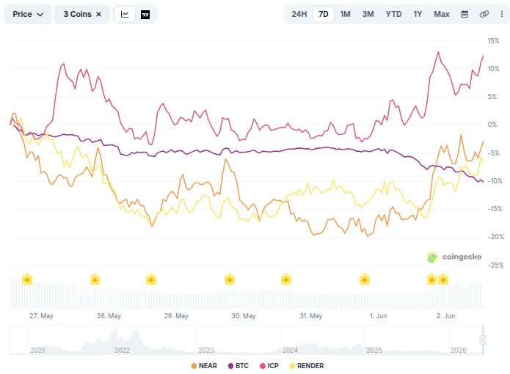Image resolution: width=510 pixels, height=374 pixels.
Task: Select the 1M time range
Action: tap(345, 14)
